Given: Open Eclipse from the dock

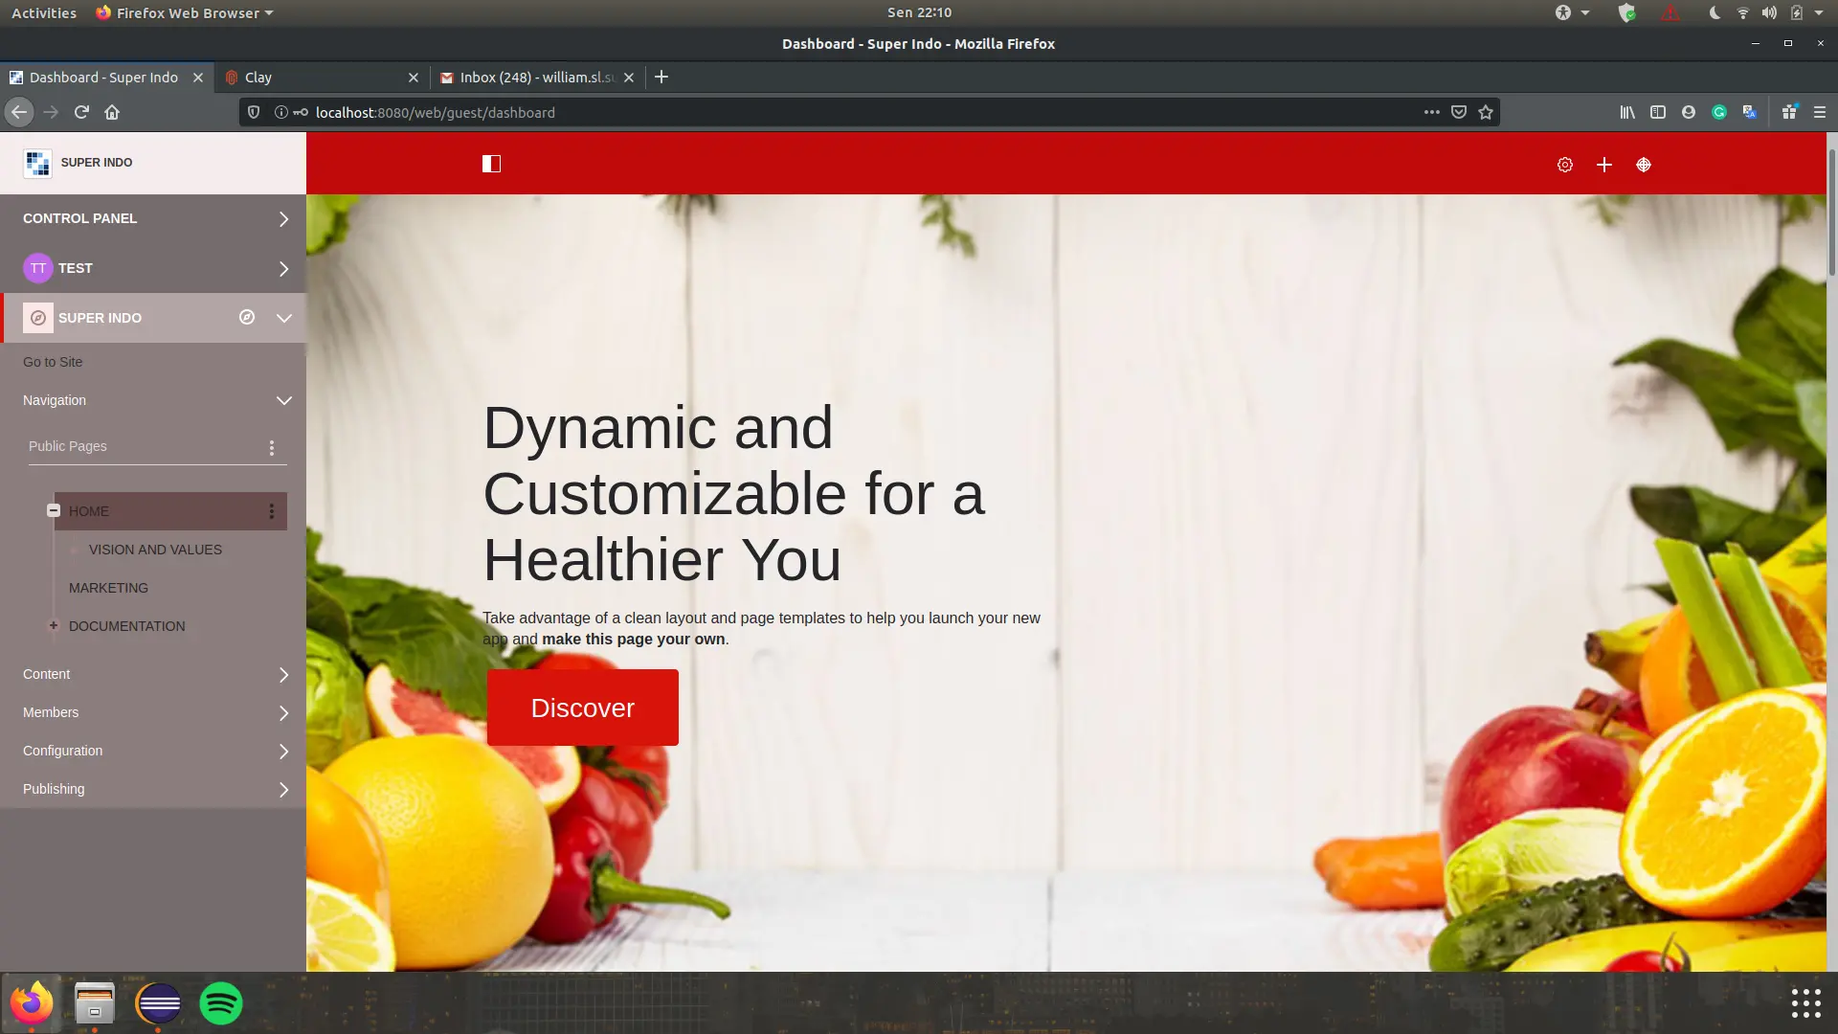Looking at the screenshot, I should (x=158, y=1003).
